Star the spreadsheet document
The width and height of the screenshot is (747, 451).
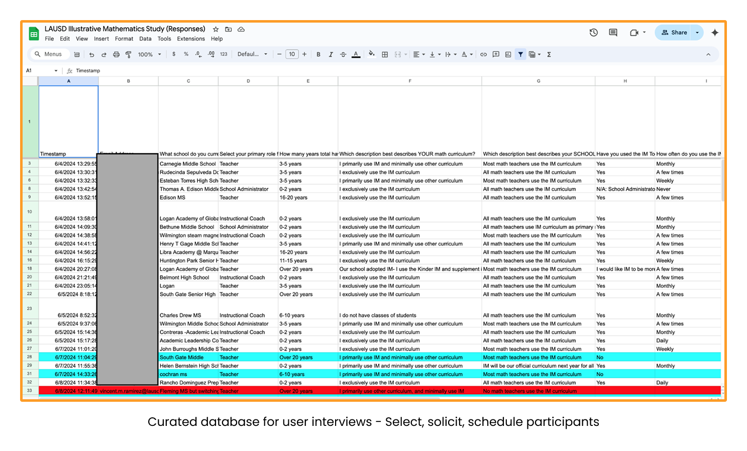[216, 29]
